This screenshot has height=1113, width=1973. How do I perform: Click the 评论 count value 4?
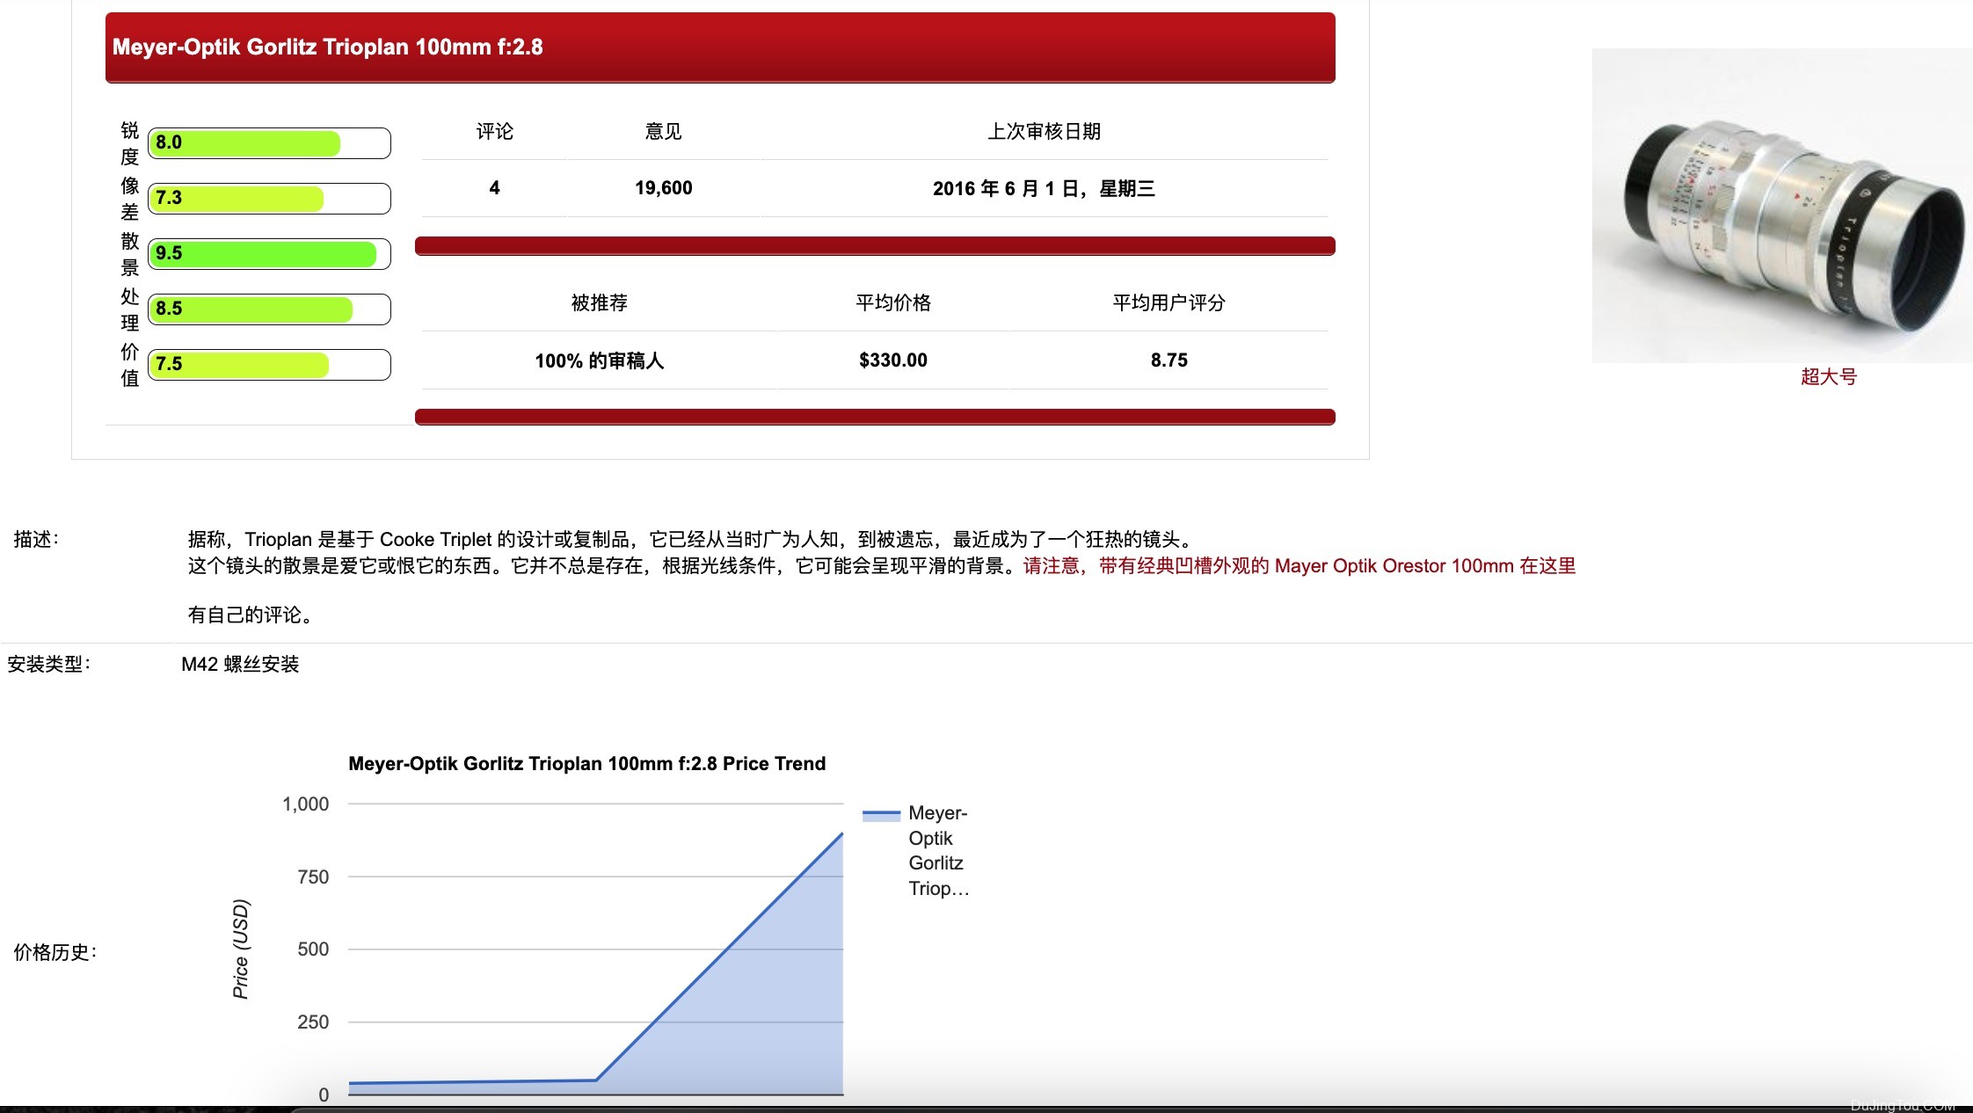[x=495, y=188]
